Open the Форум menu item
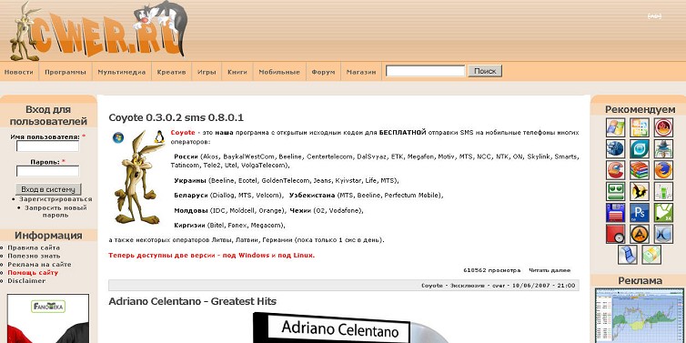The width and height of the screenshot is (686, 343). [x=323, y=72]
